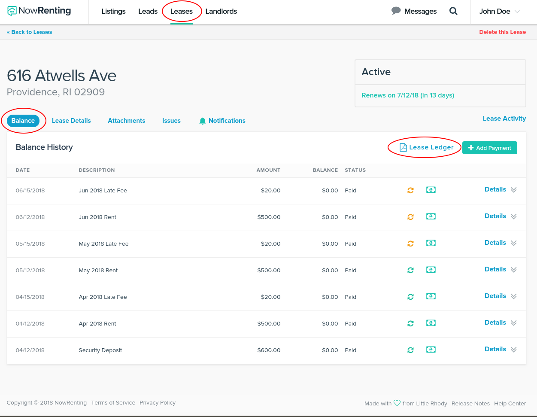This screenshot has width=537, height=417.
Task: Expand chevron for May 2018 Late Fee
Action: [x=514, y=243]
